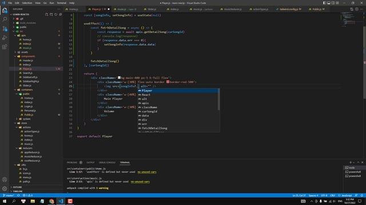
Task: Open no-unused-vars link for Home.js warning
Action: [147, 172]
